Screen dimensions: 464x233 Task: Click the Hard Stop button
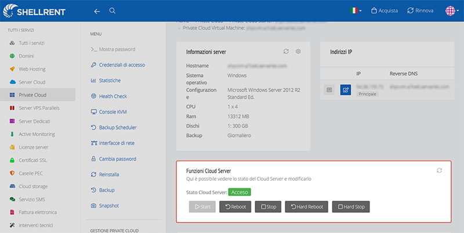(351, 207)
